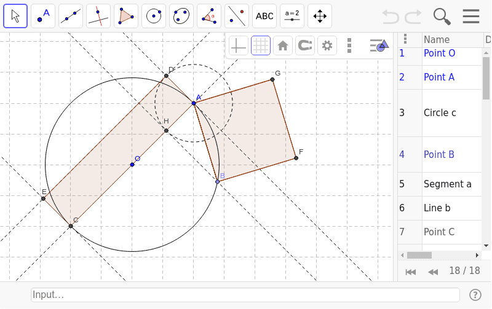
Task: Select the Move Graphics View tool
Action: pos(320,16)
